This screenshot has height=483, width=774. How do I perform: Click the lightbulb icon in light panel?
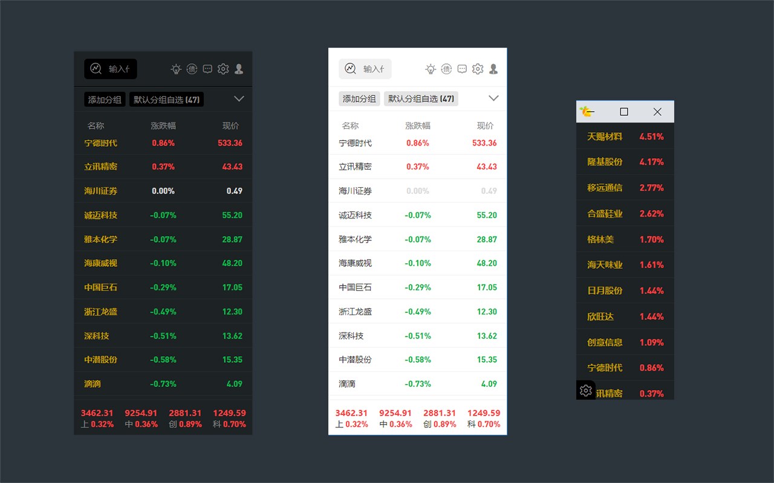pyautogui.click(x=431, y=69)
